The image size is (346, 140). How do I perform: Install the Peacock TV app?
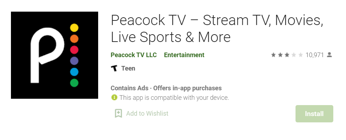[x=314, y=114]
